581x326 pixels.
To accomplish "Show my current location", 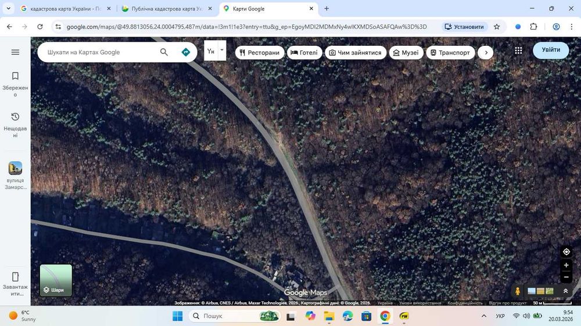I will pos(566,252).
